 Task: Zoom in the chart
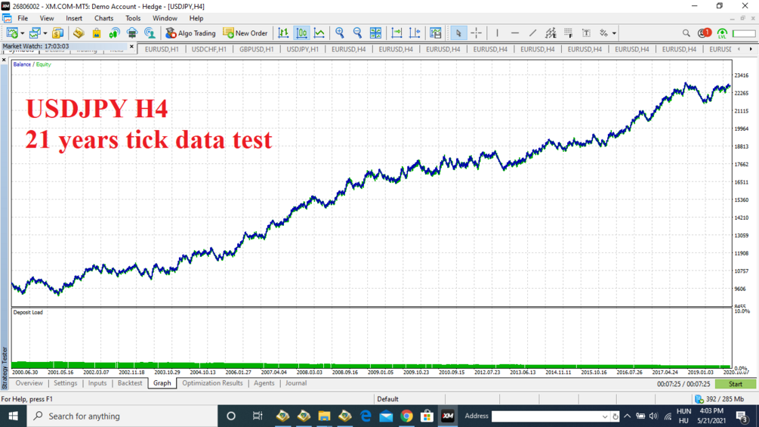point(340,33)
